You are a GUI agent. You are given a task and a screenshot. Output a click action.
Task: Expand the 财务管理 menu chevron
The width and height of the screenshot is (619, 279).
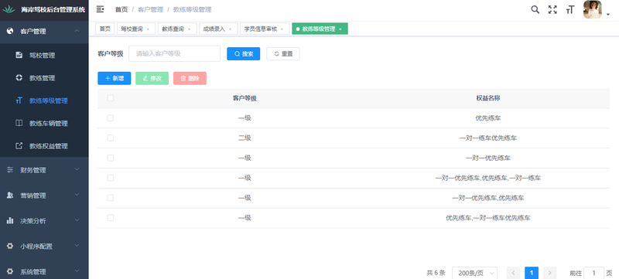77,169
